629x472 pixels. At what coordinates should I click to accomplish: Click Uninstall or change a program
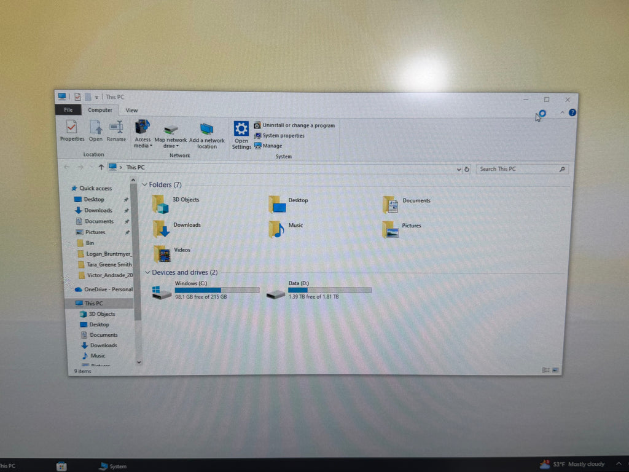click(294, 125)
